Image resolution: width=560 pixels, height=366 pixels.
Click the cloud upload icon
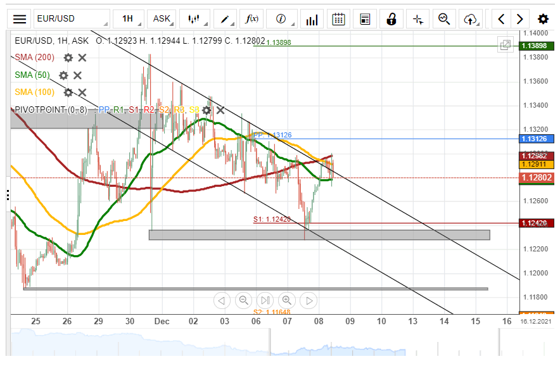tap(470, 19)
